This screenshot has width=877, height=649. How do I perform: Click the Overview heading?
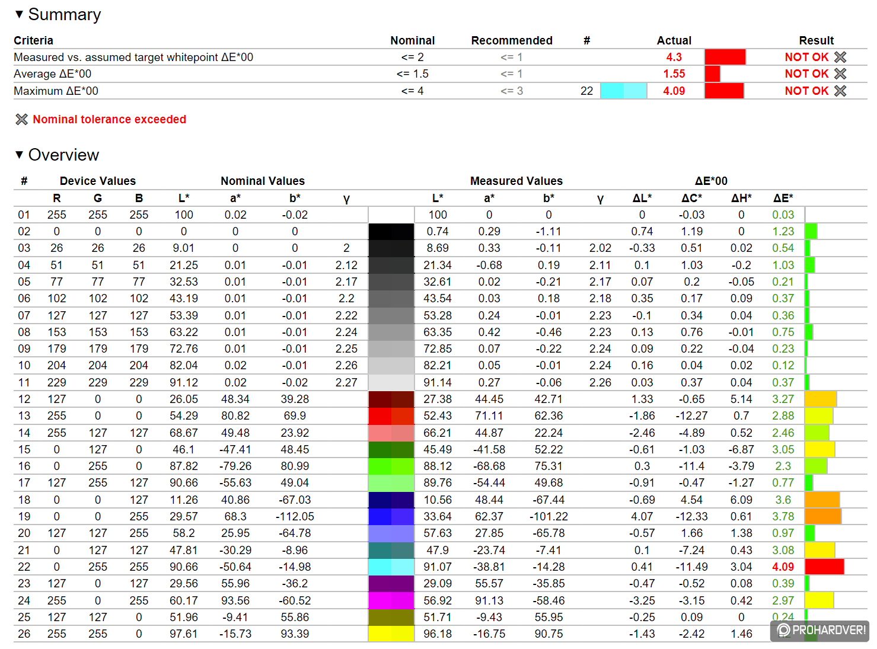click(x=63, y=155)
